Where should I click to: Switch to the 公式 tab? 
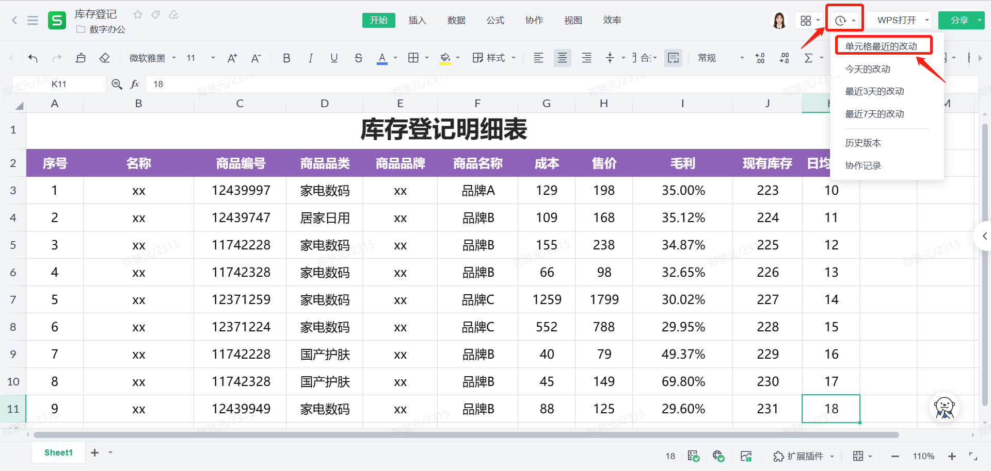pyautogui.click(x=495, y=20)
